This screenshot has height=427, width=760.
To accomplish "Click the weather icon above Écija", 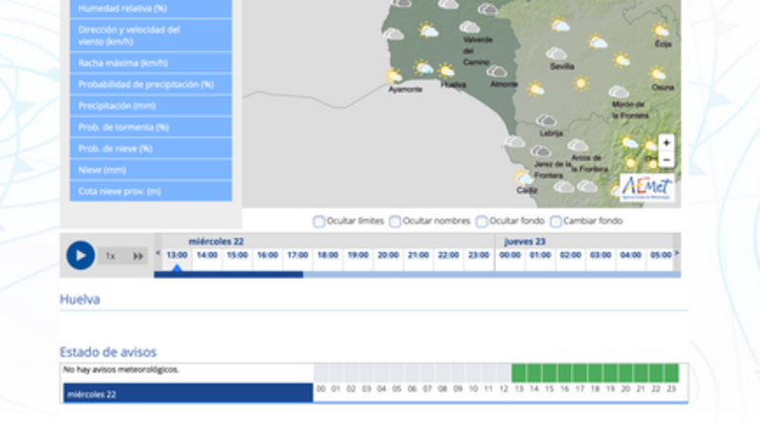I will pyautogui.click(x=661, y=31).
